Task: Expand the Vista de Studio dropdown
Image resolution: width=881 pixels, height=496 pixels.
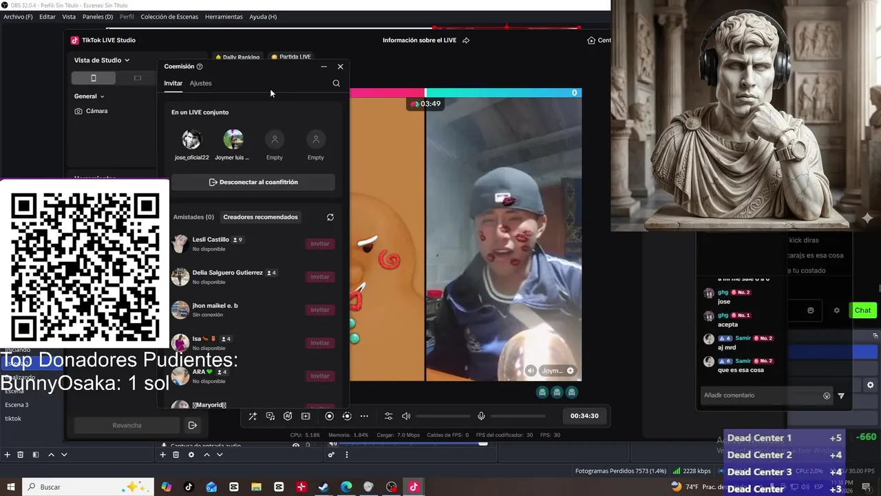Action: point(102,60)
